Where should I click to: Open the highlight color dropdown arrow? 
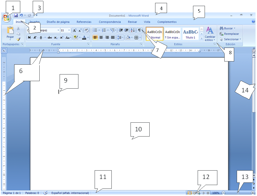point(80,38)
